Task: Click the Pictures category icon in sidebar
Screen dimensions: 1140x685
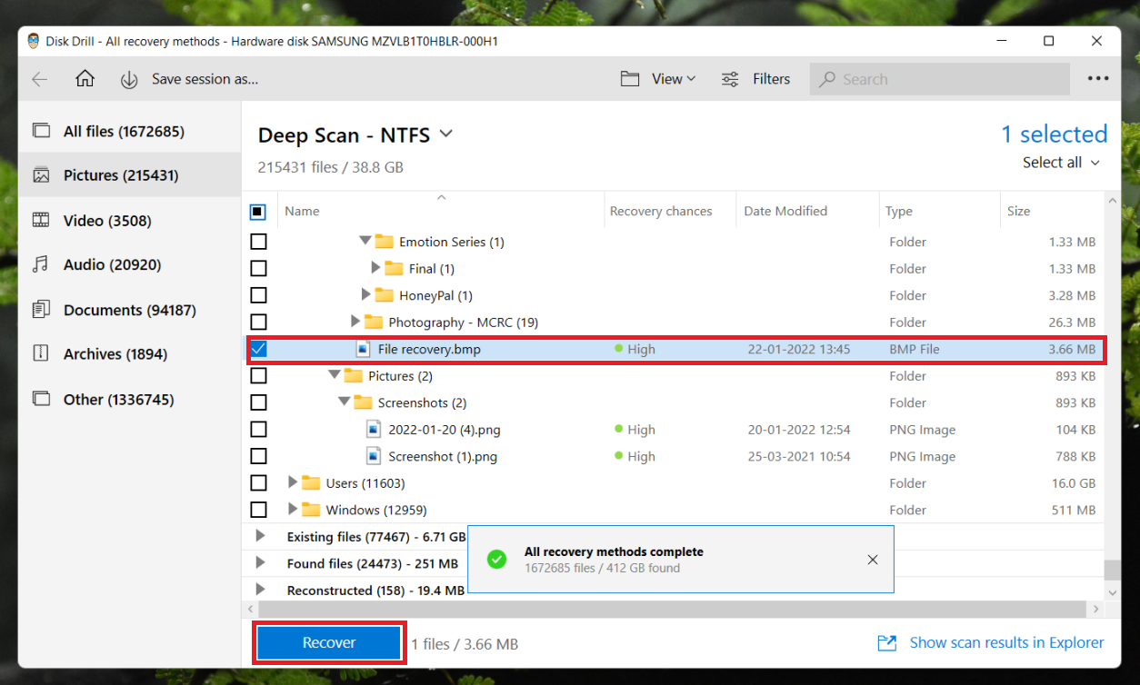Action: (42, 175)
